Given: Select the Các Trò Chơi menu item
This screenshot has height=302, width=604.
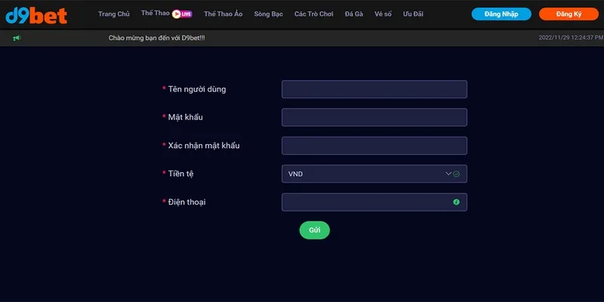Looking at the screenshot, I should click(313, 14).
